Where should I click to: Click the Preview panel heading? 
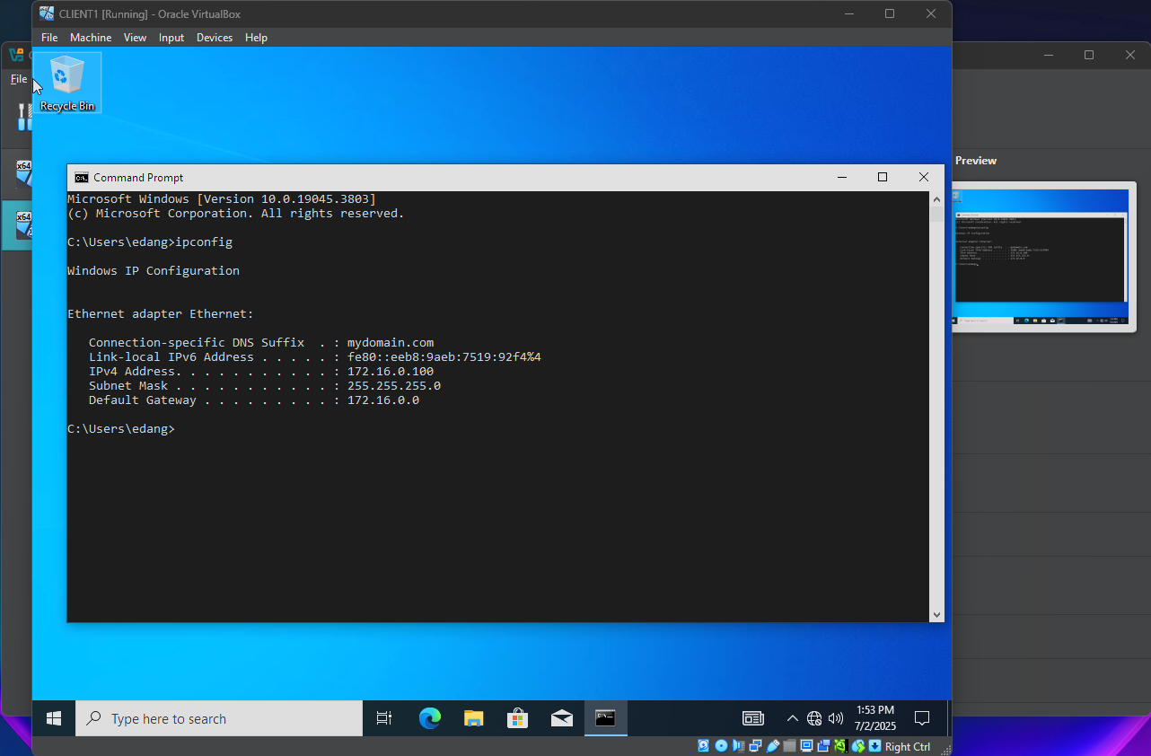click(x=976, y=161)
